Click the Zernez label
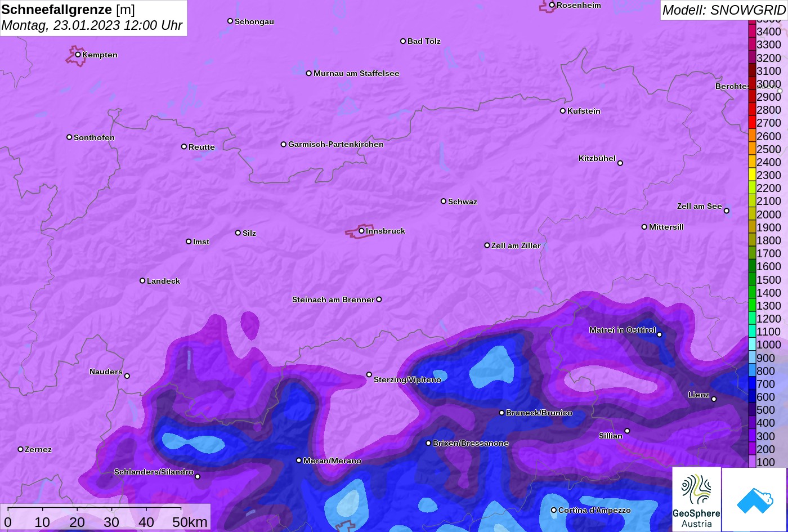The image size is (788, 532). coord(38,449)
